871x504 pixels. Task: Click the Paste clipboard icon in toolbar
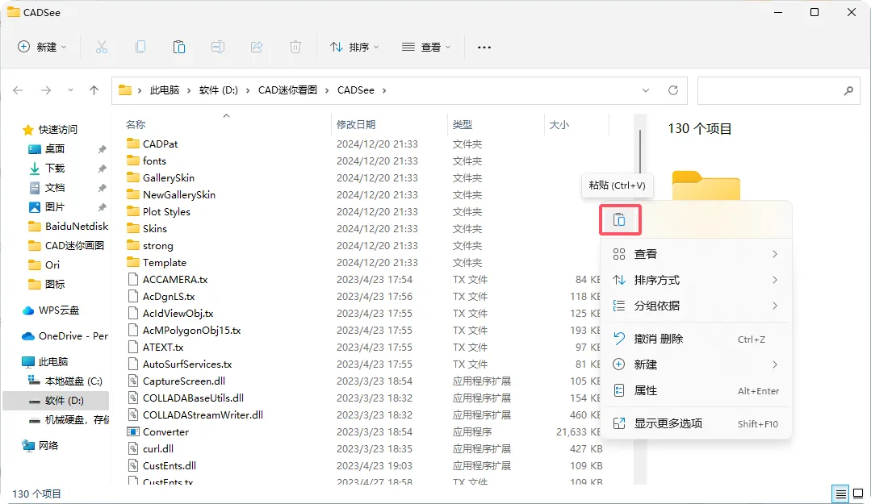179,48
